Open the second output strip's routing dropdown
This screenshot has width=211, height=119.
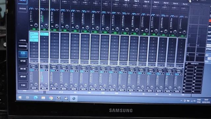click(x=44, y=66)
